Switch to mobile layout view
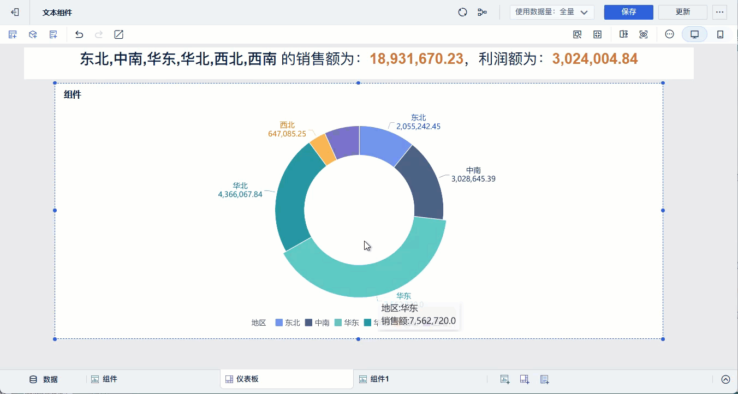The width and height of the screenshot is (738, 394). tap(720, 34)
